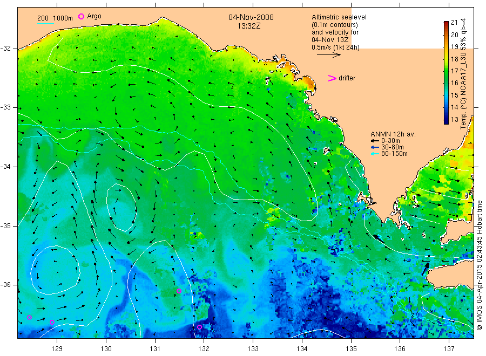The height and width of the screenshot is (356, 486).
Task: Click the large black ANMN arrow near 135.5, -35.2
Action: [x=379, y=238]
